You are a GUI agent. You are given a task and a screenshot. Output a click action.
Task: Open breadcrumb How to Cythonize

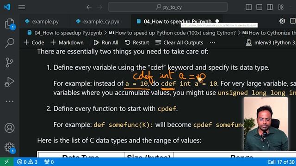(x=269, y=33)
